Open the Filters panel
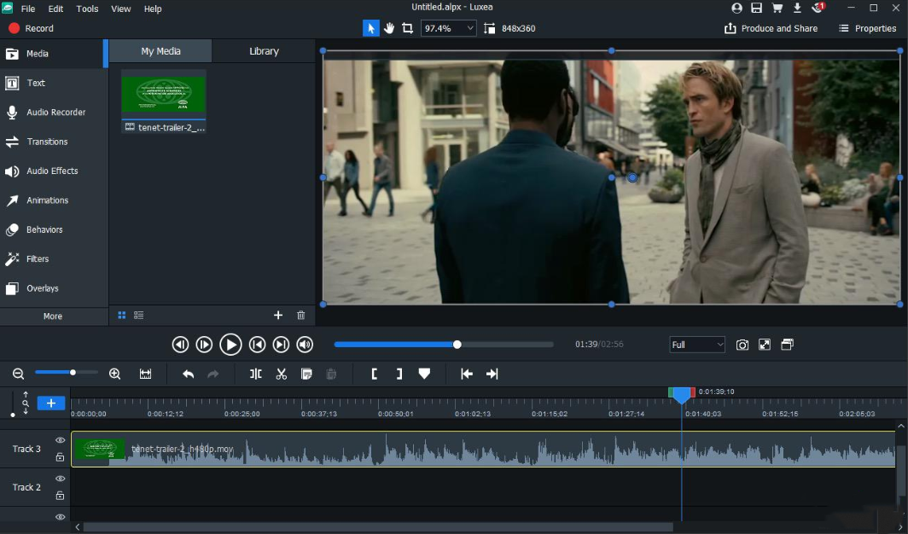This screenshot has height=534, width=908. 53,258
